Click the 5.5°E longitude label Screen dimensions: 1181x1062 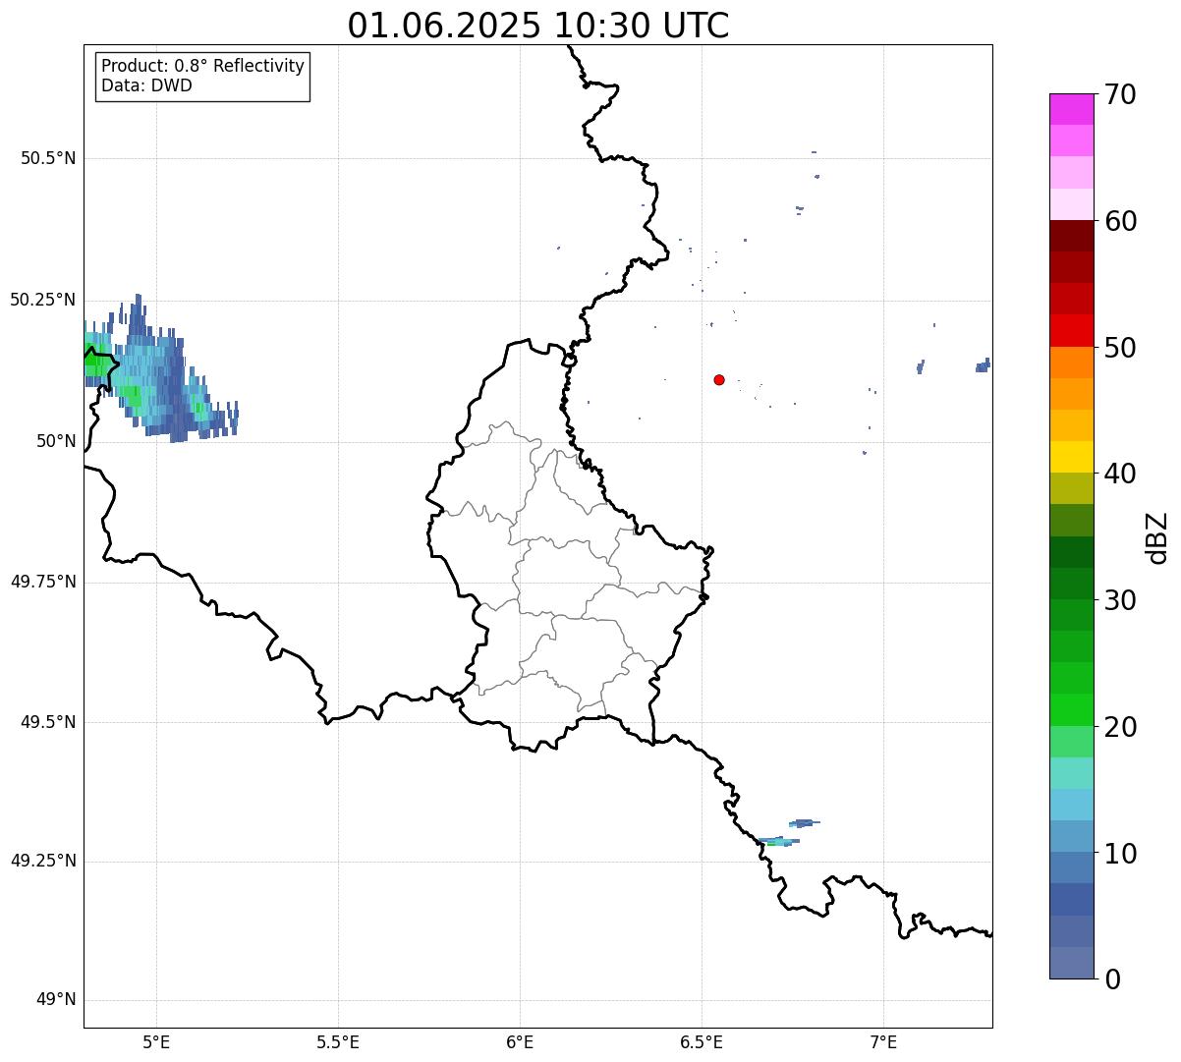coord(338,1041)
